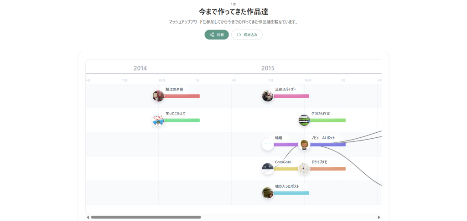Click the 埋め込み embed button
Viewport: 467px width, 221px height.
pyautogui.click(x=247, y=35)
